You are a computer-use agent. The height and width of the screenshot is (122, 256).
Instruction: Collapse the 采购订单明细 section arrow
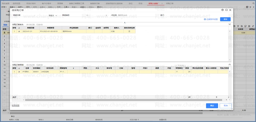[x=229, y=64]
